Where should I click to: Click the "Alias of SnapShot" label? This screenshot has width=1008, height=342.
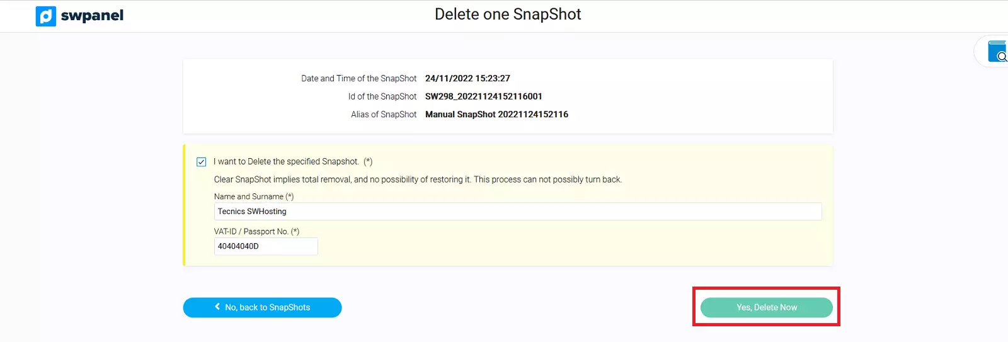tap(384, 115)
